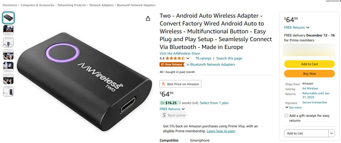This screenshot has width=341, height=143.
Task: Open Networking Products breadcrumb
Action: coord(72,5)
